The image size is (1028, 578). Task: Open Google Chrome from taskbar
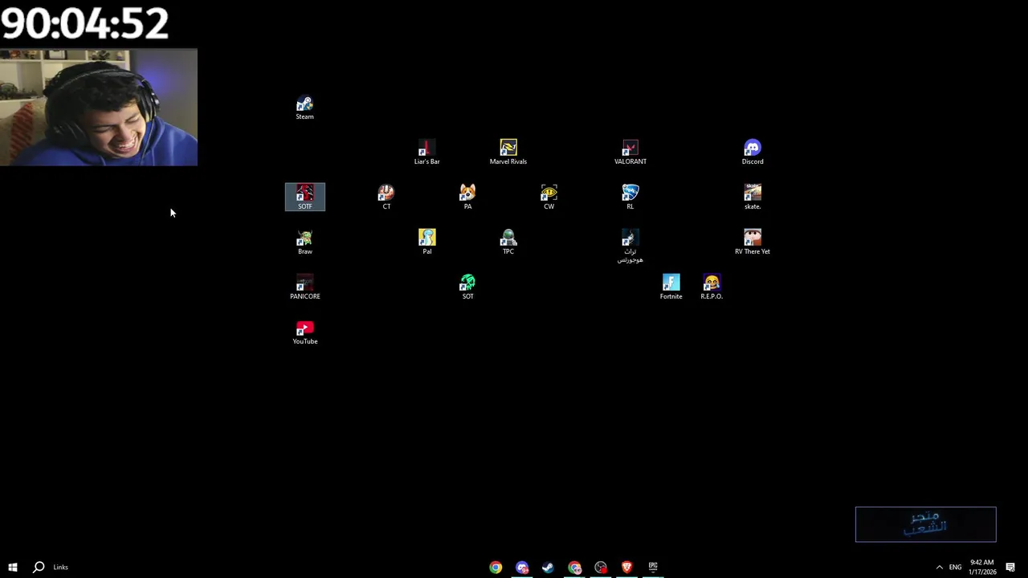(496, 567)
